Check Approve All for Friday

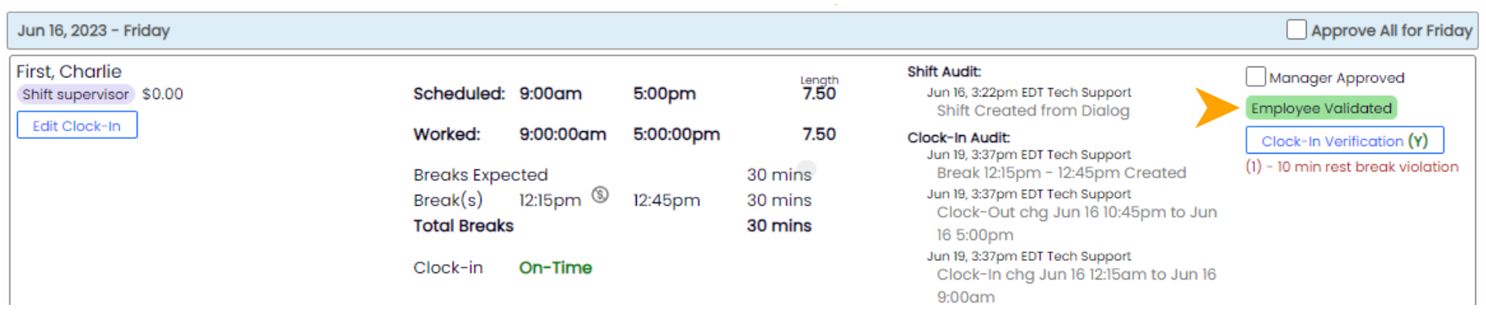1296,30
